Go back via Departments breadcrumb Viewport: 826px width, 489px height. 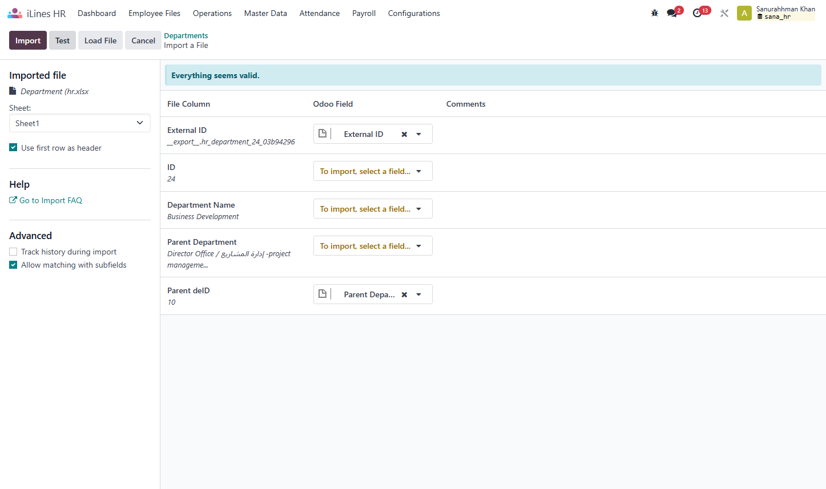(186, 35)
